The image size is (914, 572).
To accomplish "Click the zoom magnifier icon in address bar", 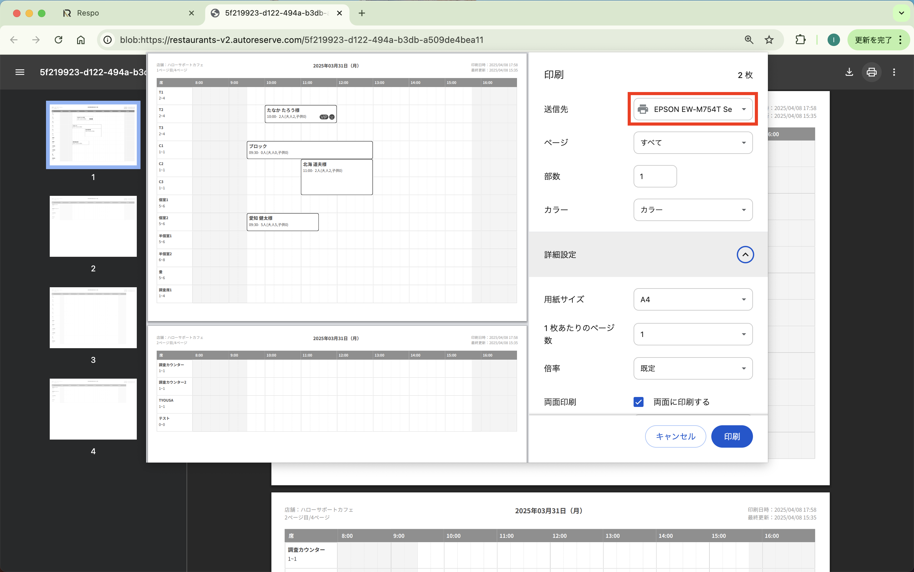I will (x=749, y=40).
